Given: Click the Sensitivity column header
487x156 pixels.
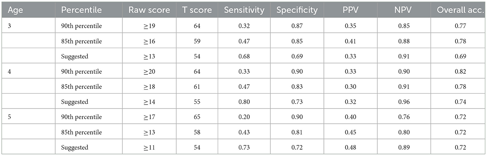Looking at the screenshot, I should [x=244, y=10].
